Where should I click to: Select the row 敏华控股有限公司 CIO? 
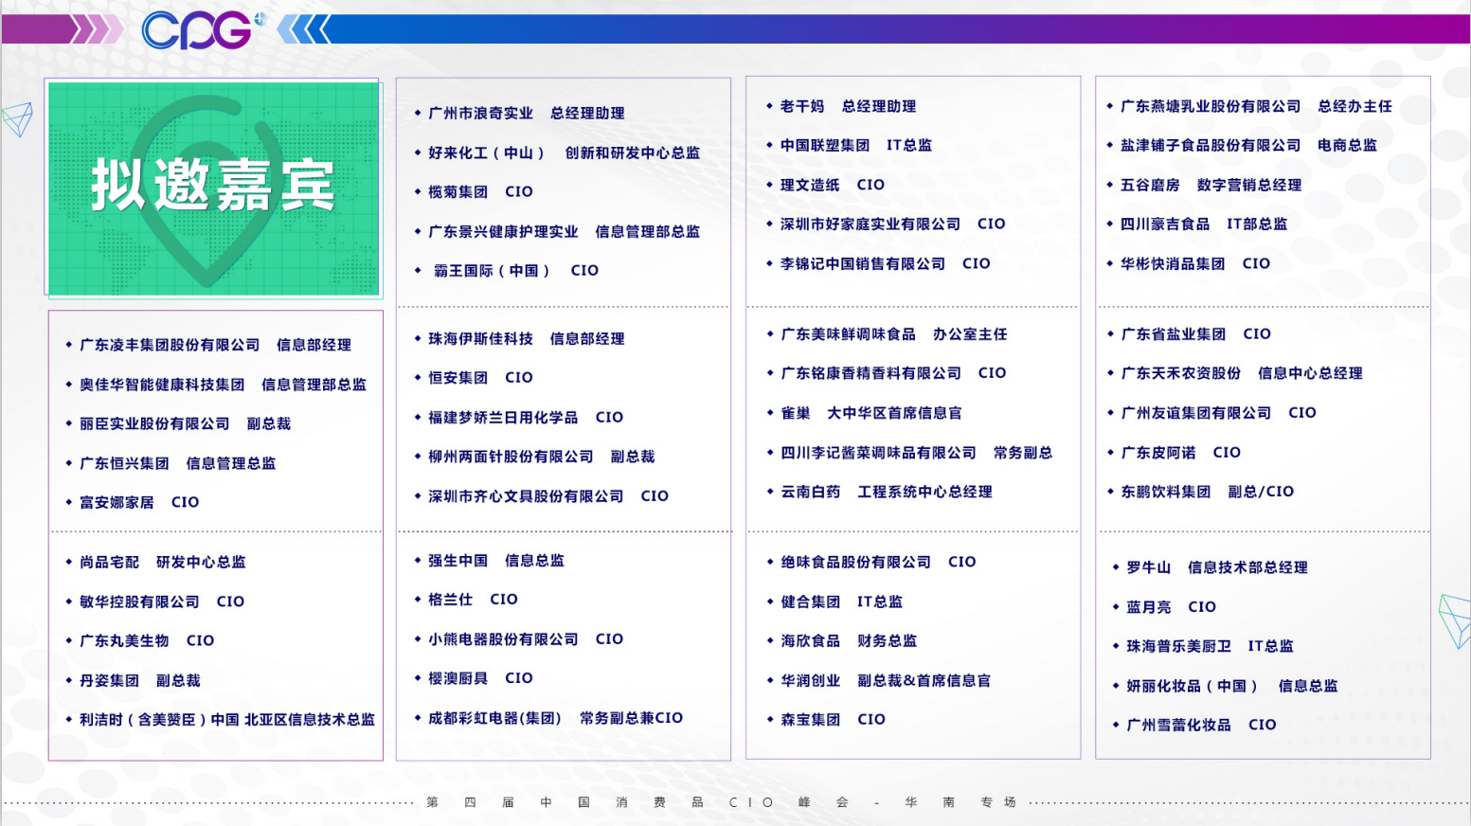click(x=154, y=602)
